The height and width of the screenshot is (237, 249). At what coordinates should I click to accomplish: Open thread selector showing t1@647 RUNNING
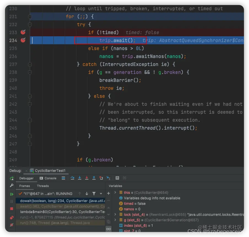[x=45, y=194]
